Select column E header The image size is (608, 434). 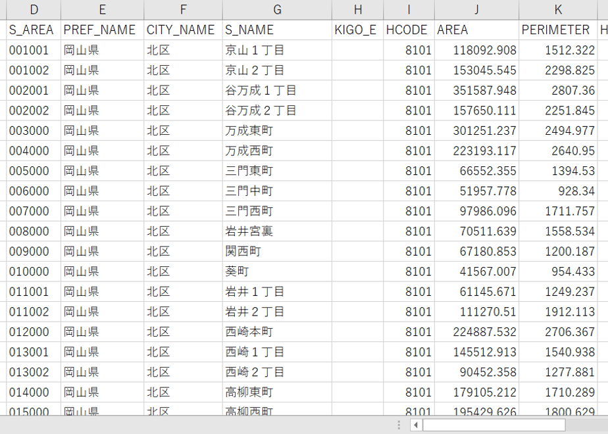click(x=103, y=10)
